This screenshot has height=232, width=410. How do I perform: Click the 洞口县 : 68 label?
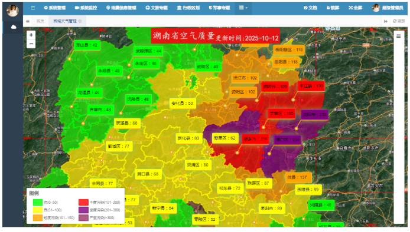click(x=148, y=174)
